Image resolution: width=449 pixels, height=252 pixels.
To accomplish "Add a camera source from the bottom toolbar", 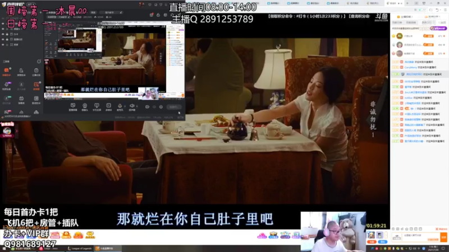I will (85, 107).
